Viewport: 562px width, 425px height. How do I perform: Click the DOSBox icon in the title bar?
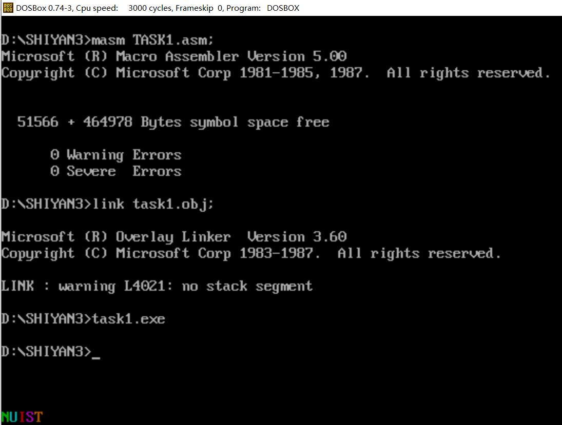pyautogui.click(x=8, y=8)
